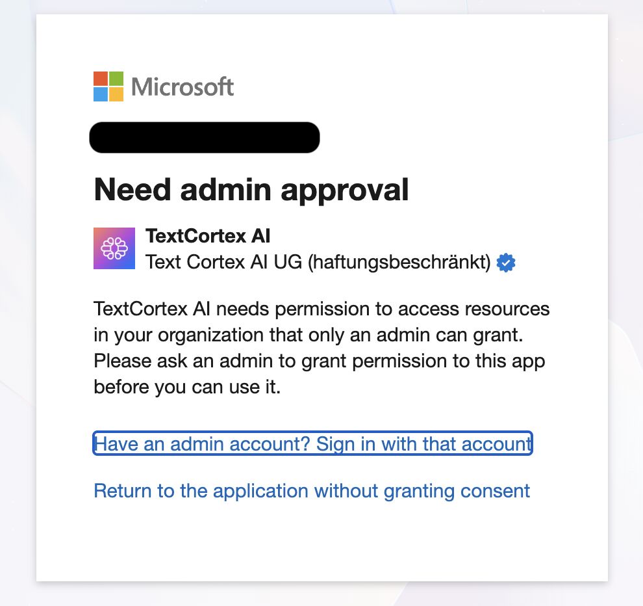The width and height of the screenshot is (643, 606).
Task: Click the bold "TextCortex AI" app name
Action: (208, 235)
